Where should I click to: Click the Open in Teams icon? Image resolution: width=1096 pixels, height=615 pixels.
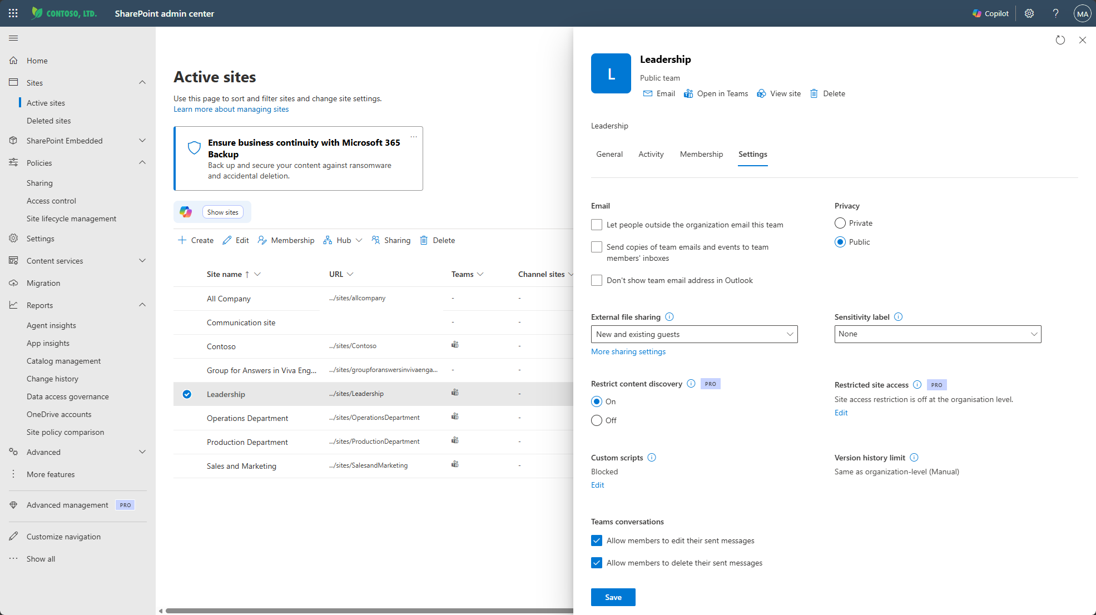688,93
